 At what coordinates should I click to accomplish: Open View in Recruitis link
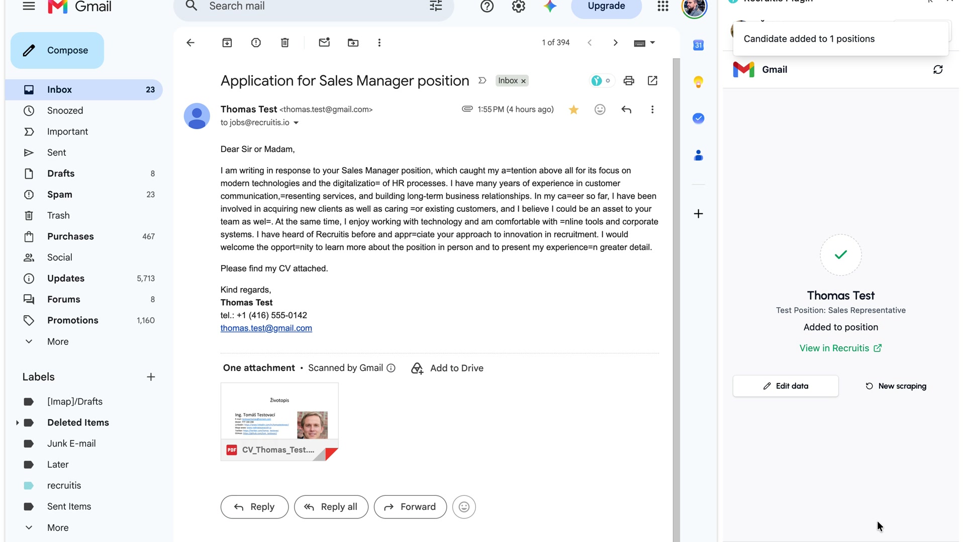(x=840, y=348)
